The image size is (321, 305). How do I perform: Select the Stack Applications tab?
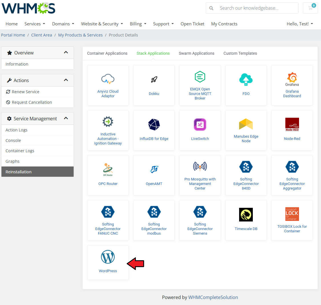(x=153, y=53)
